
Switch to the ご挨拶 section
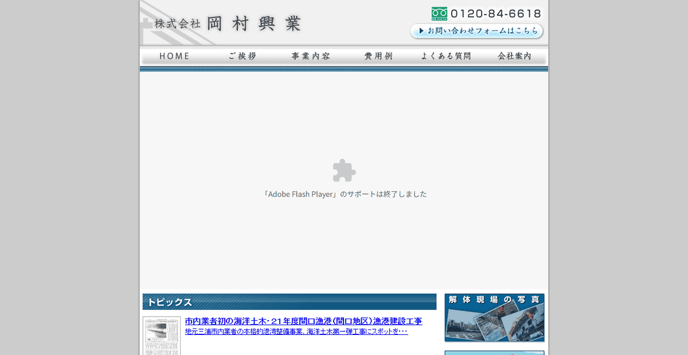point(241,56)
